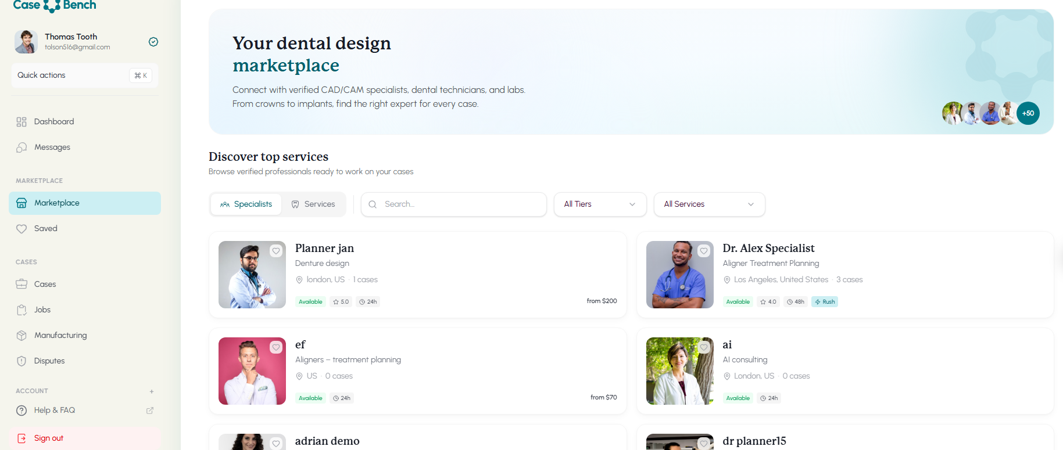Click the Help & FAQ external link icon
The width and height of the screenshot is (1063, 450).
pos(150,411)
